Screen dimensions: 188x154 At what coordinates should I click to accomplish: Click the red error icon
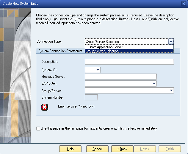pyautogui.click(x=45, y=107)
